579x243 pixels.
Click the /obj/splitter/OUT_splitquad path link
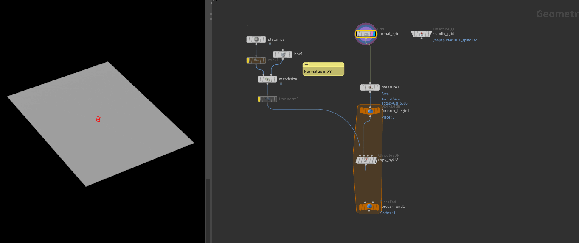pyautogui.click(x=455, y=40)
